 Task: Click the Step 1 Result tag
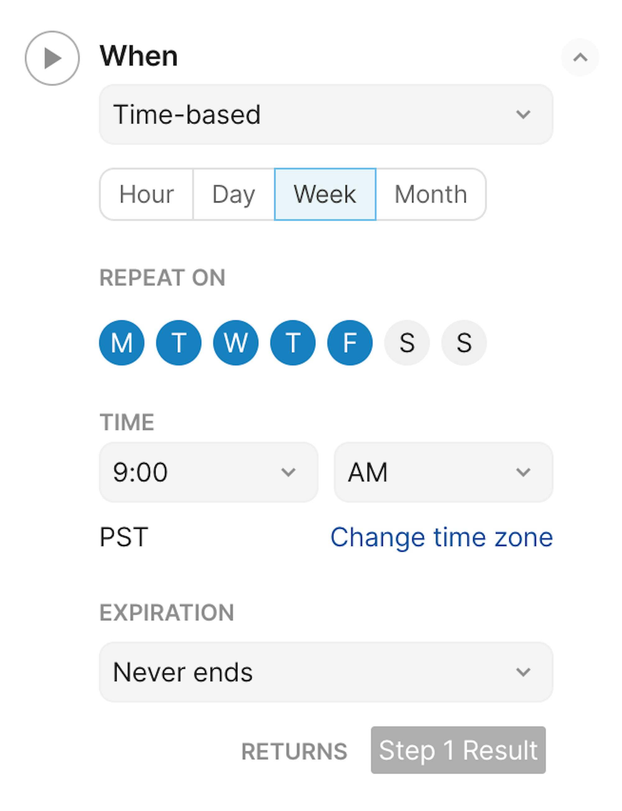coord(458,750)
